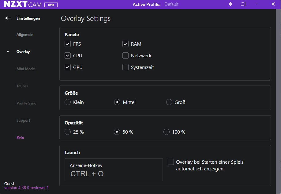The image size is (281, 194).
Task: Select the Klein size option
Action: pyautogui.click(x=67, y=102)
